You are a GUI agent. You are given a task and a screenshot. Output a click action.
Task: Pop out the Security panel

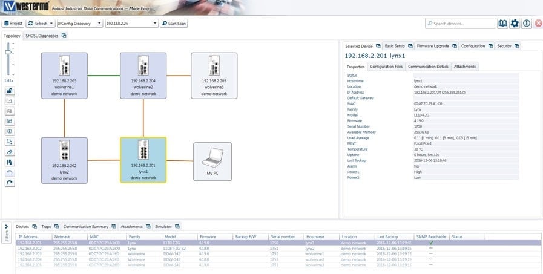coord(516,46)
